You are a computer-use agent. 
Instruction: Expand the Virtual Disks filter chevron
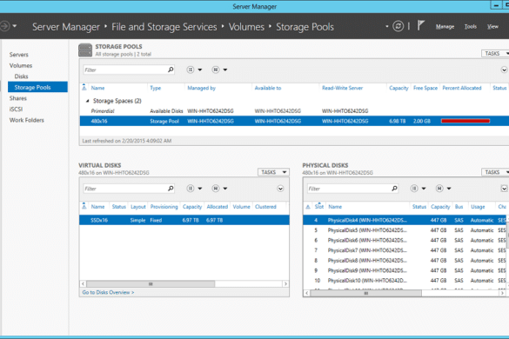[x=280, y=189]
